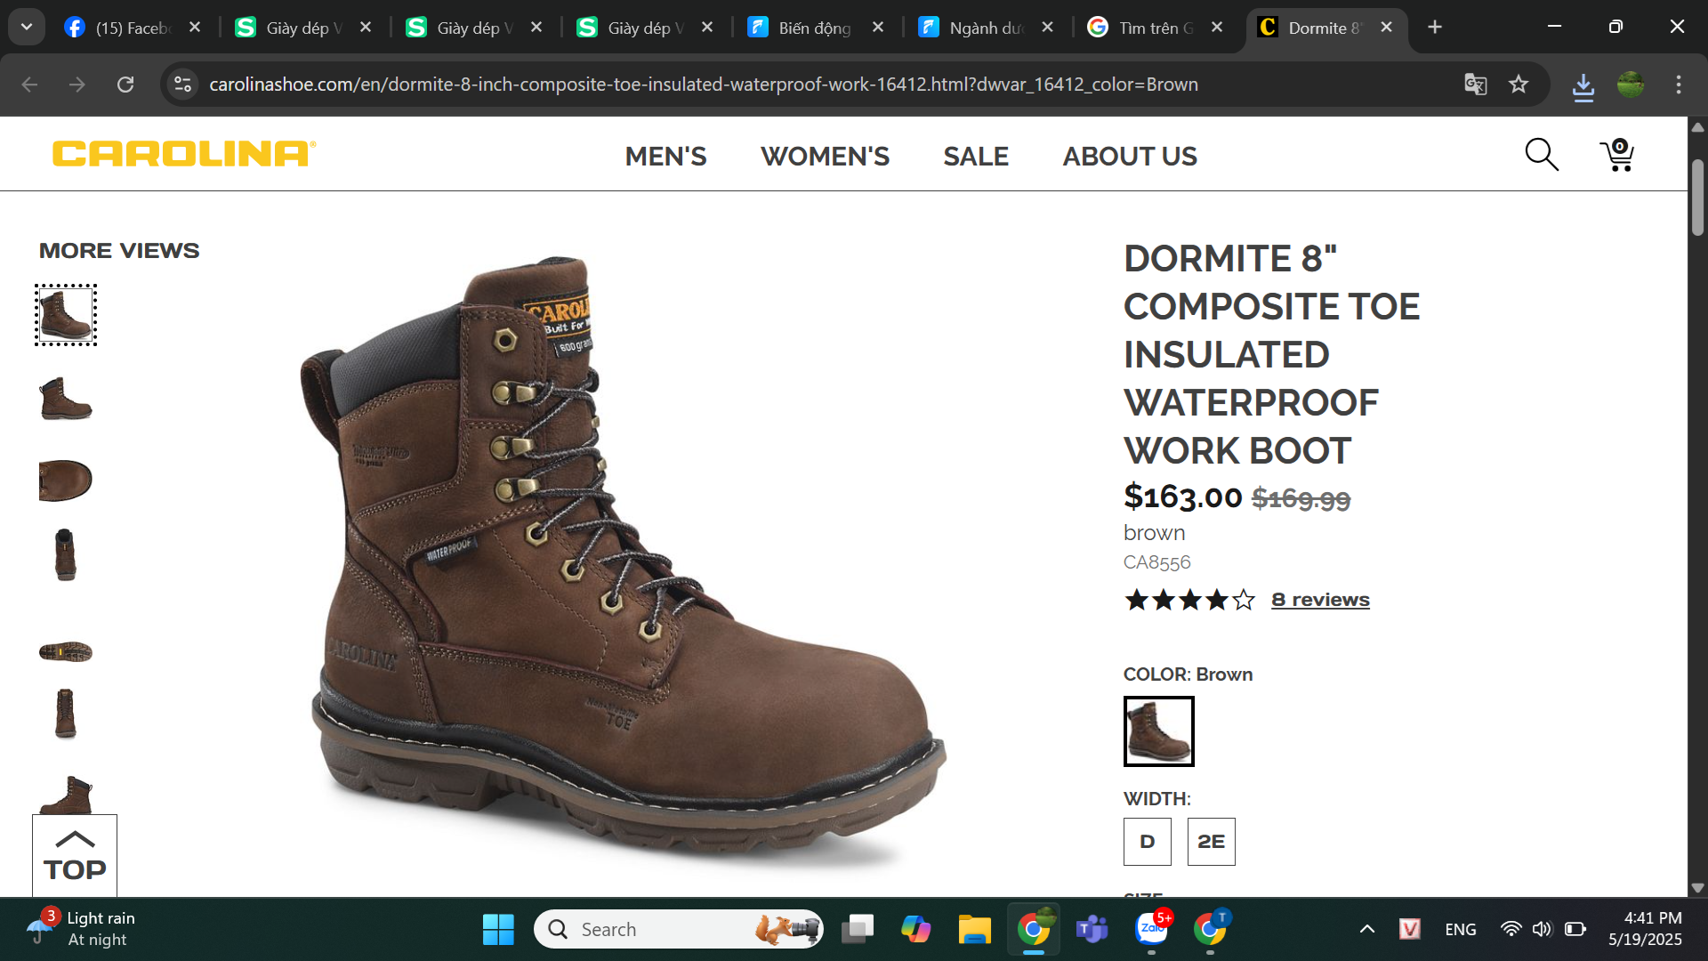Select the second boot side-view thumbnail
This screenshot has height=961, width=1708.
[x=66, y=398]
